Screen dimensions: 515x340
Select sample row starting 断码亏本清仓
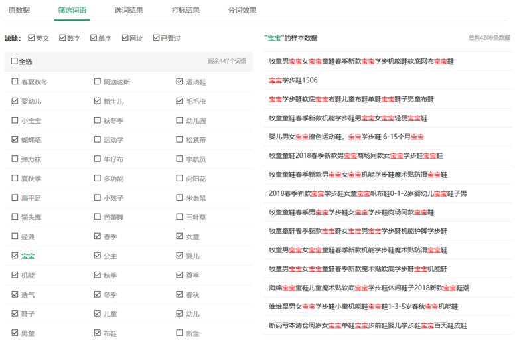pyautogui.click(x=388, y=325)
